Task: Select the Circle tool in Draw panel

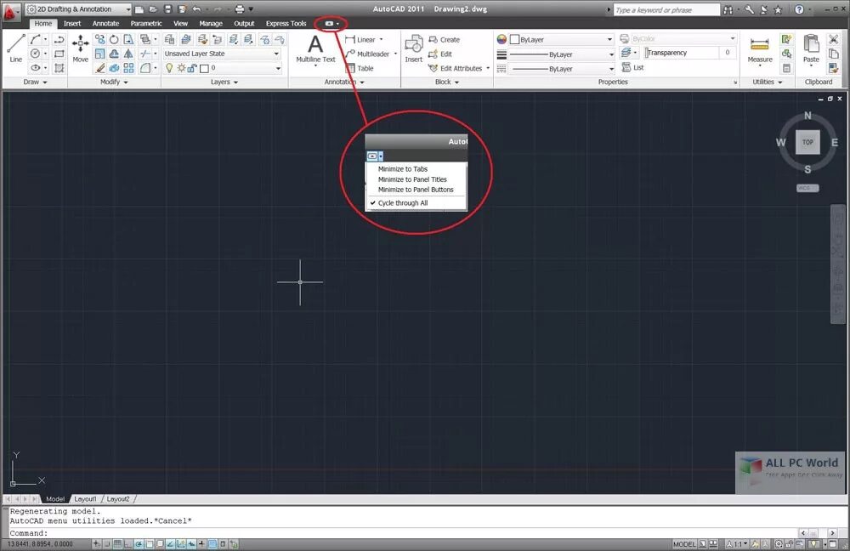Action: (35, 54)
